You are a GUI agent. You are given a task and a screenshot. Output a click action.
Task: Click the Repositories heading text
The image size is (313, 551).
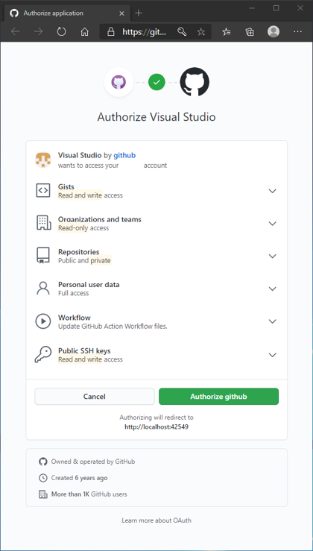coord(79,252)
